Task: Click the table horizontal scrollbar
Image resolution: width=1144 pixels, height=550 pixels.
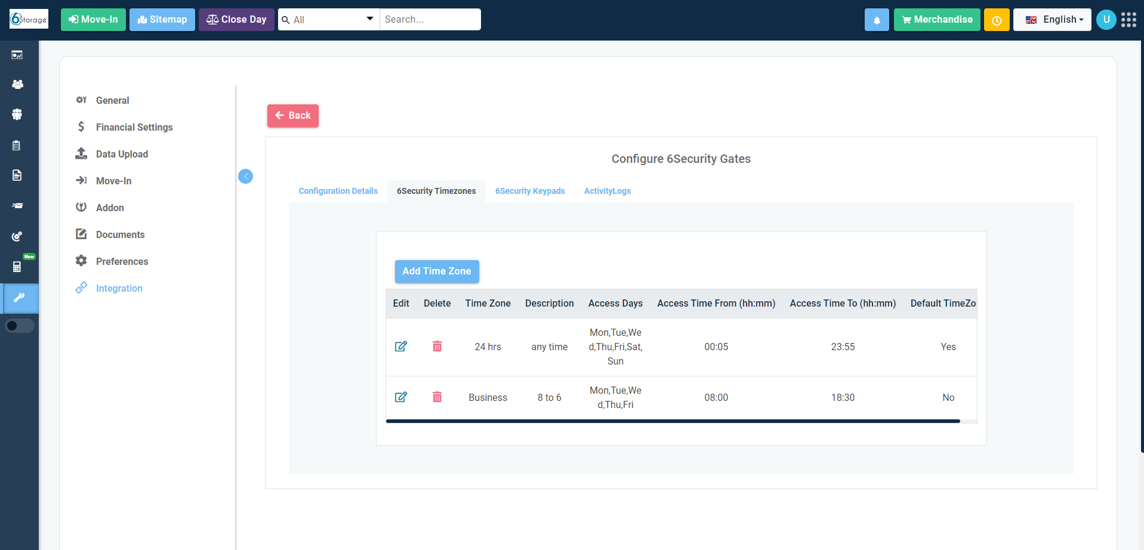Action: tap(673, 421)
